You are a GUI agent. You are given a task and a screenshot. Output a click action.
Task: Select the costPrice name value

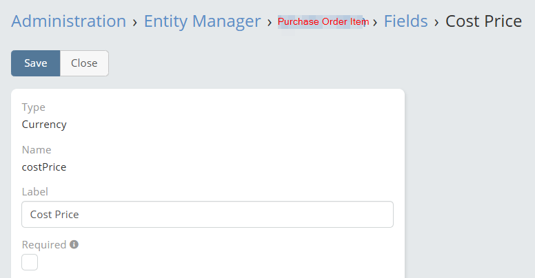(44, 167)
